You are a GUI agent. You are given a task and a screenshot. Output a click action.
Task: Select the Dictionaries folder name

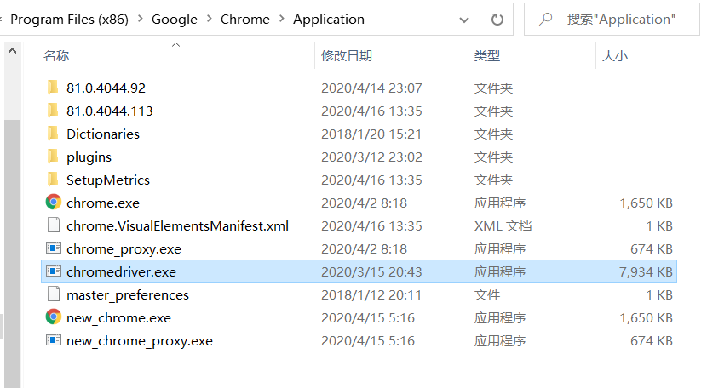point(103,134)
